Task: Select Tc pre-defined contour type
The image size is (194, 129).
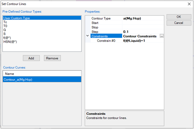Action: [x=5, y=22]
